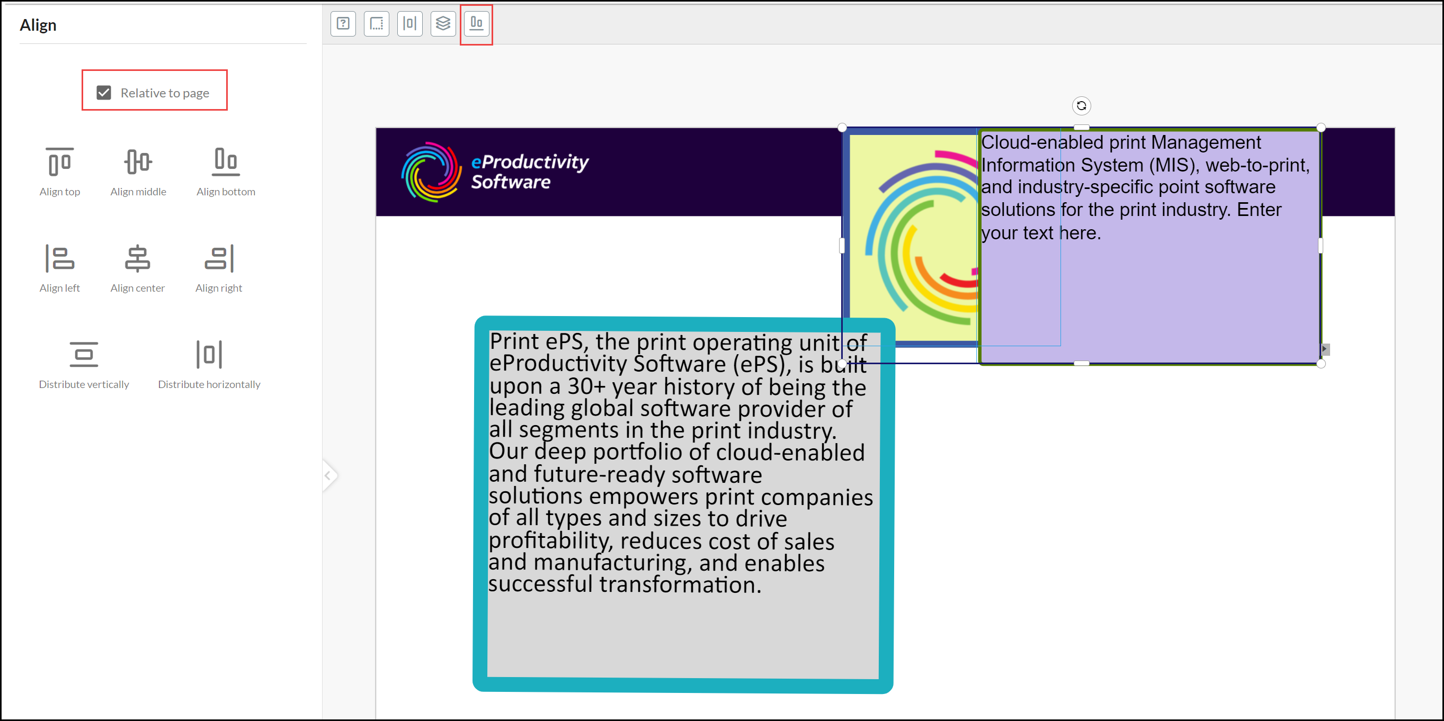Image resolution: width=1444 pixels, height=721 pixels.
Task: Click Distribute vertically icon
Action: click(84, 355)
